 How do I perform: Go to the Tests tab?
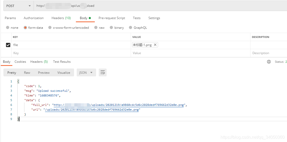137,18
